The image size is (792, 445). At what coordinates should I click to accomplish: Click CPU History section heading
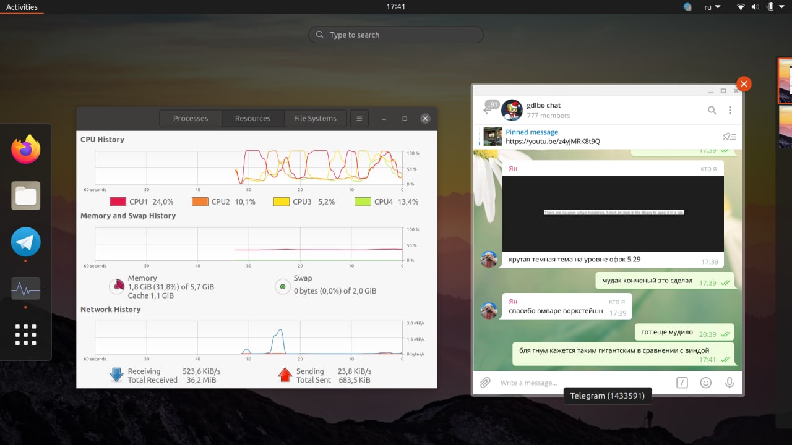[x=102, y=140]
